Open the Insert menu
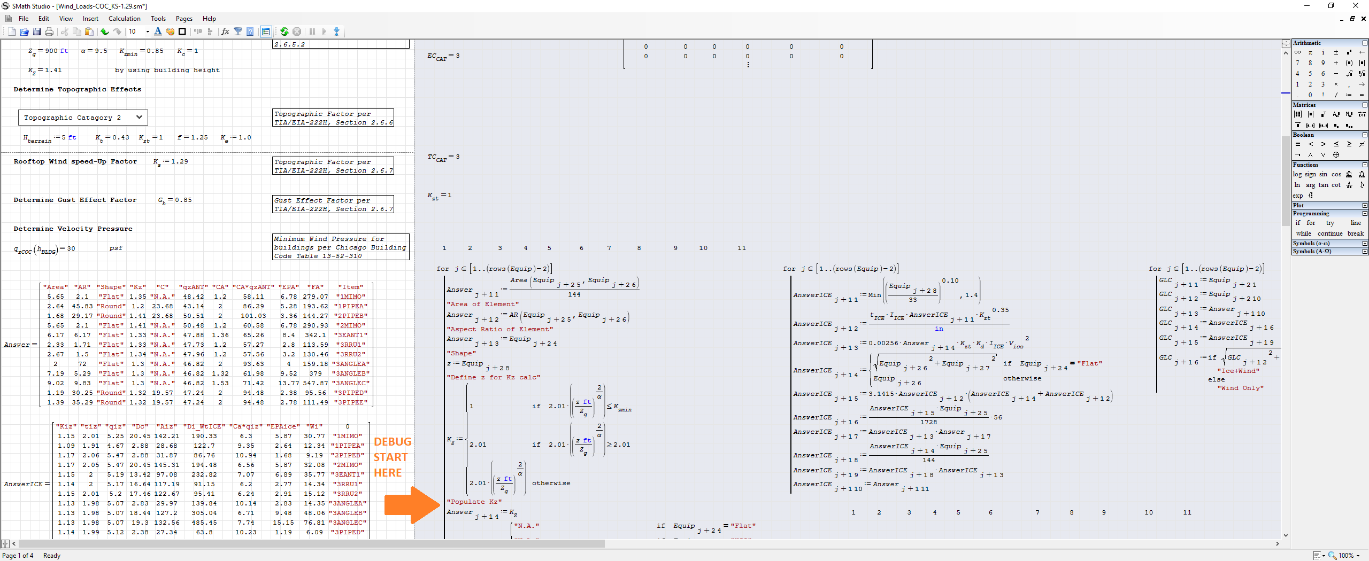This screenshot has height=561, width=1369. pos(90,19)
